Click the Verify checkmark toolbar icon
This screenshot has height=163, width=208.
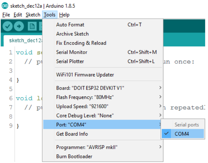(x=8, y=27)
